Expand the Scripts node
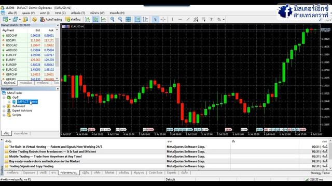Screen dimensions: 332x186 [4, 115]
